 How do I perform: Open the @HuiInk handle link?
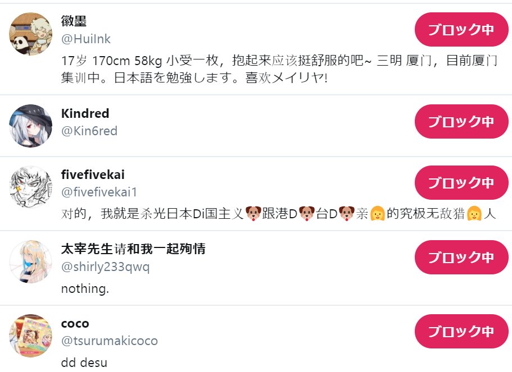(x=86, y=39)
